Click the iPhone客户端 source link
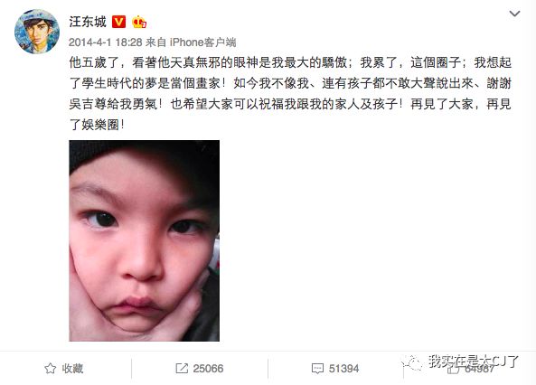 (x=203, y=42)
